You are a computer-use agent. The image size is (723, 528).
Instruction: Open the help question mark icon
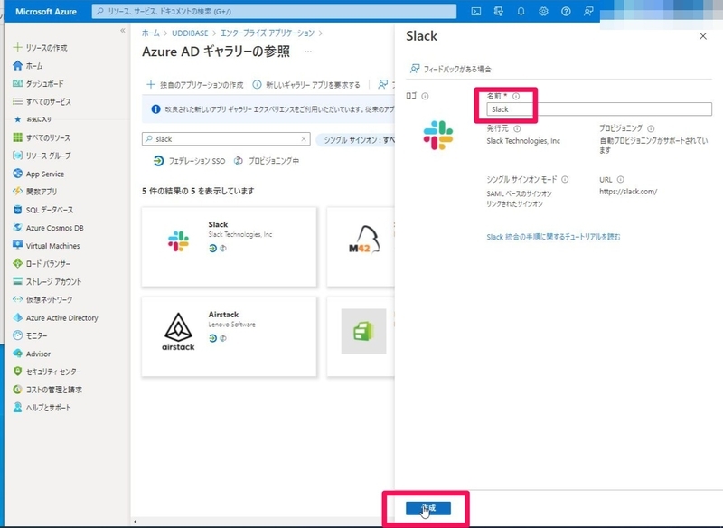(566, 12)
